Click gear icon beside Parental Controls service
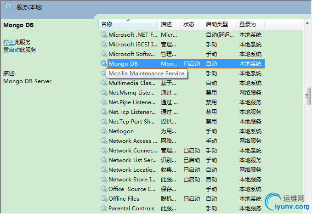The height and width of the screenshot is (214, 312). (103, 208)
